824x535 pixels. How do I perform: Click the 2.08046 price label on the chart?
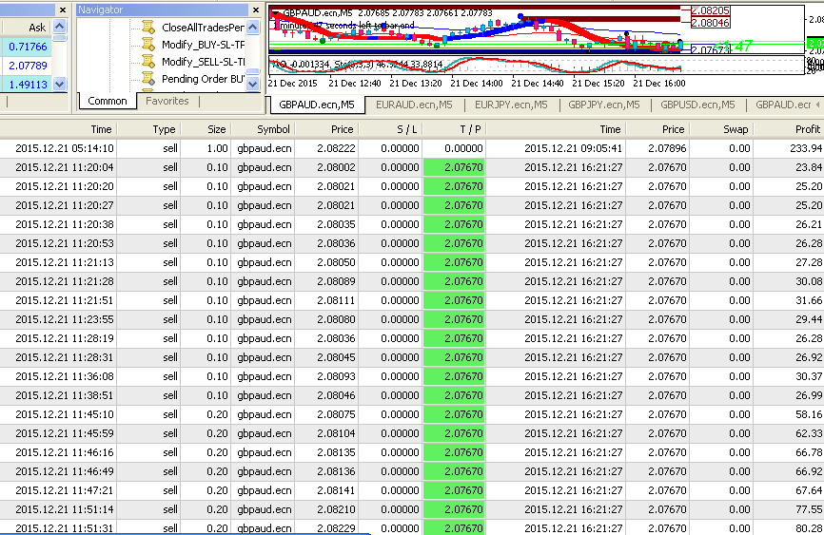pos(710,23)
